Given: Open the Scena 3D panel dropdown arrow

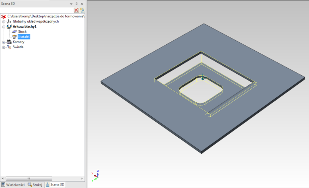Looking at the screenshot, I should [71, 4].
